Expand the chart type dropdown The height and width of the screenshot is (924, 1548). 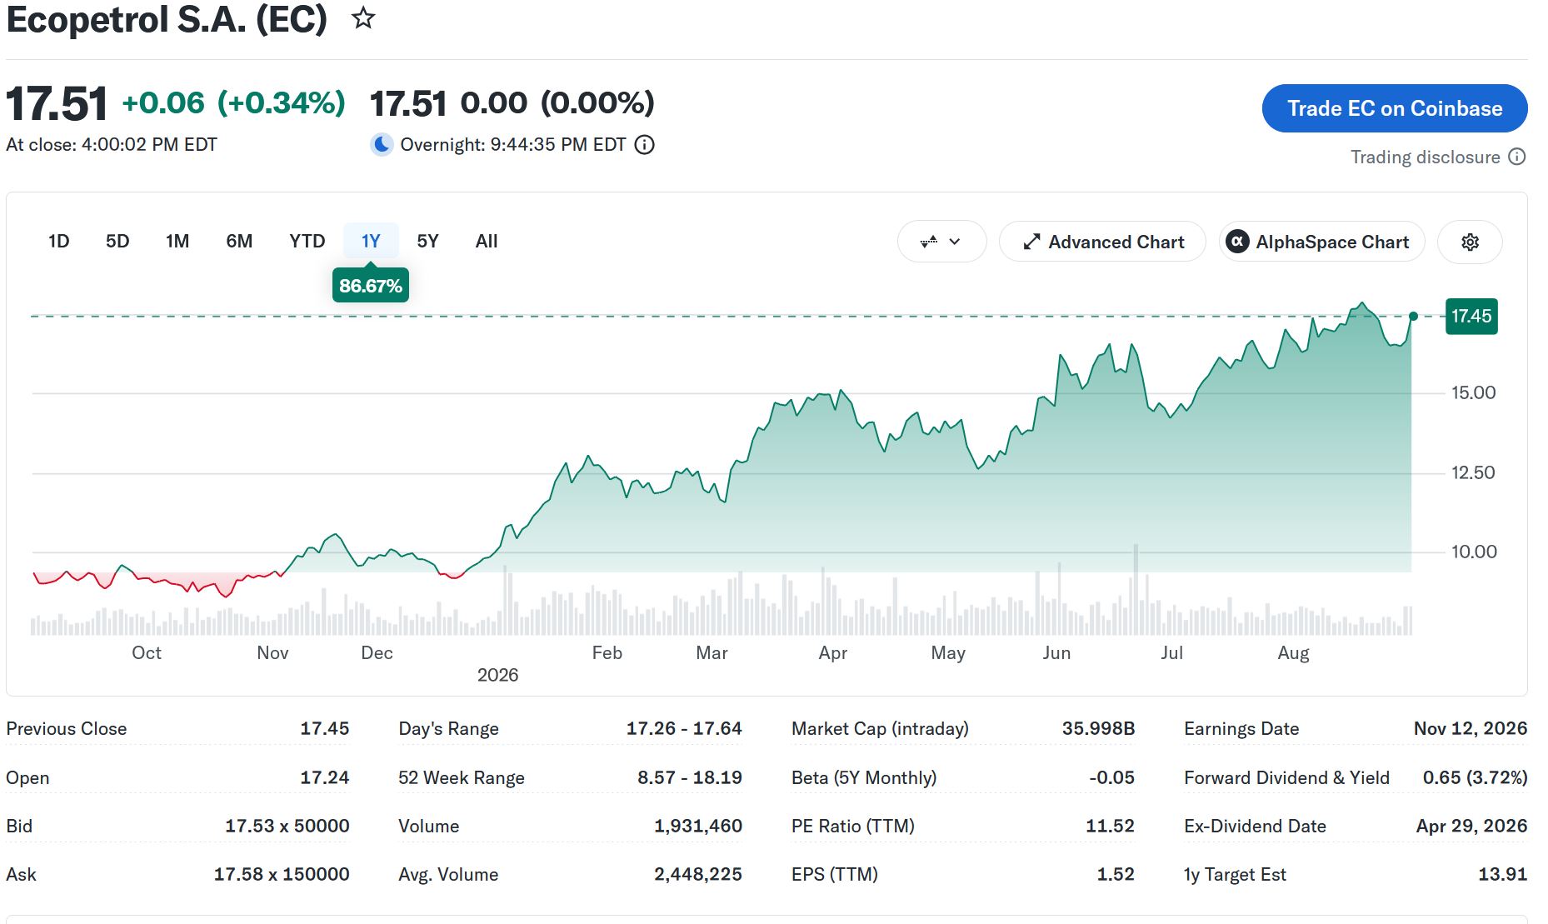point(941,242)
